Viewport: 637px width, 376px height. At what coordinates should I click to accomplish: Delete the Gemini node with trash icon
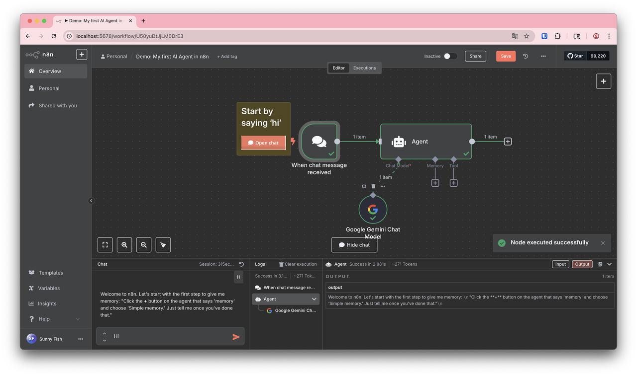click(373, 186)
